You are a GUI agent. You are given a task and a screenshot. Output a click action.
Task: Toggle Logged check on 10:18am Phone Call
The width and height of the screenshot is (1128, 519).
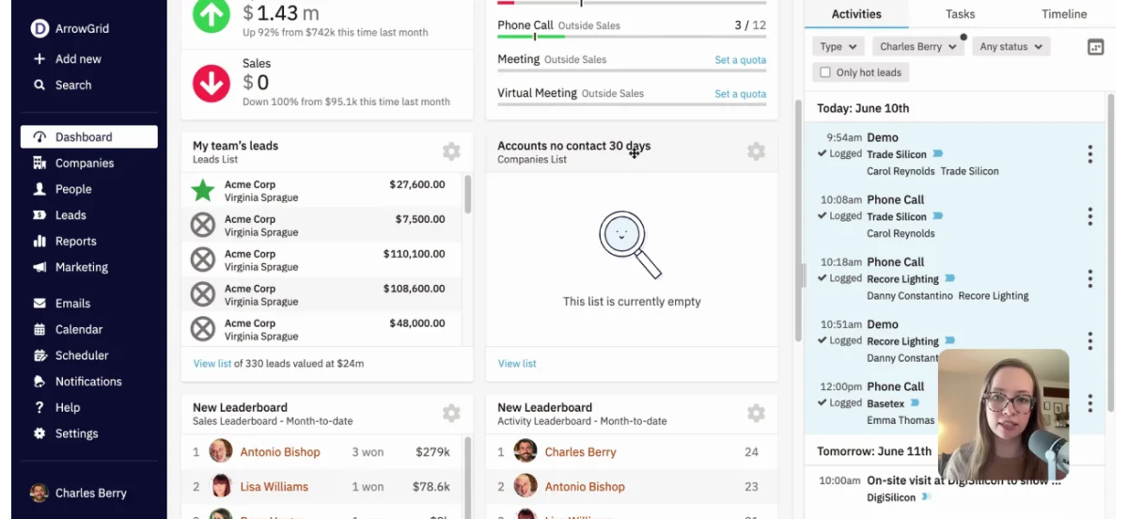tap(822, 278)
